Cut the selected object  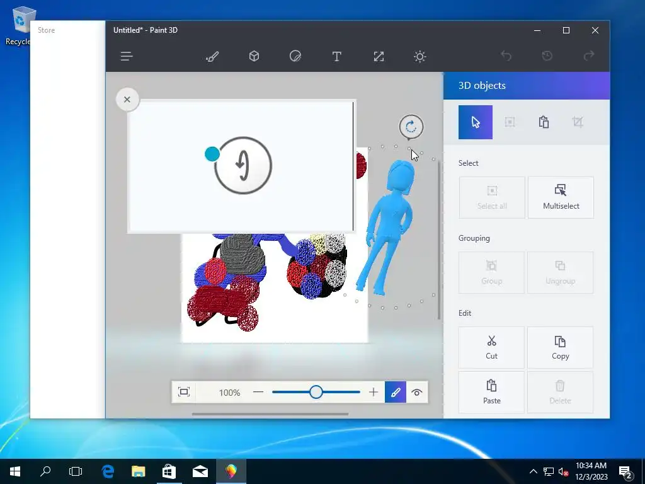tap(491, 347)
